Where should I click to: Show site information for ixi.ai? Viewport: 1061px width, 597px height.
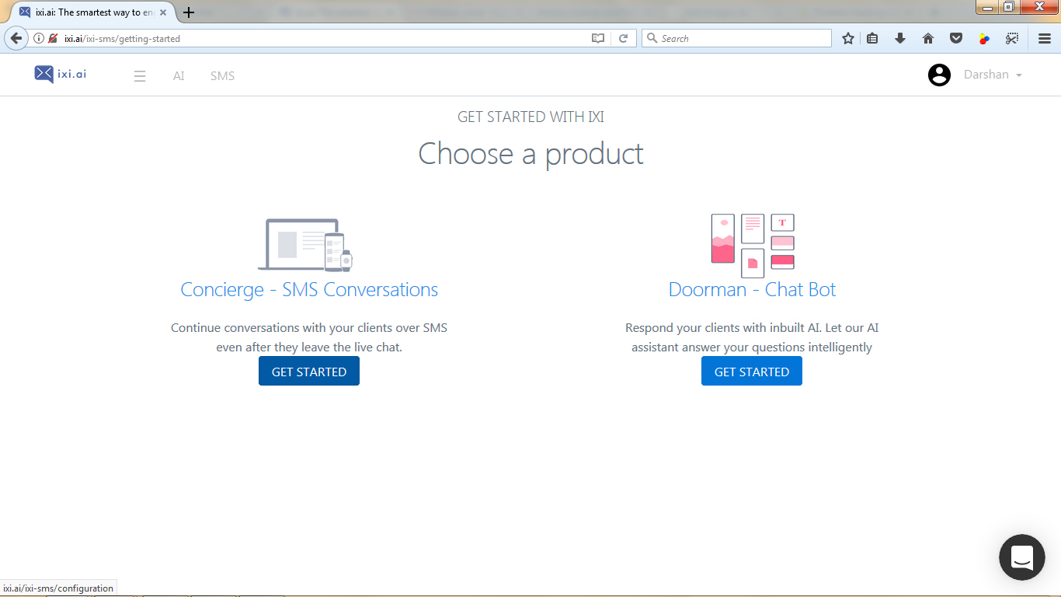point(38,38)
